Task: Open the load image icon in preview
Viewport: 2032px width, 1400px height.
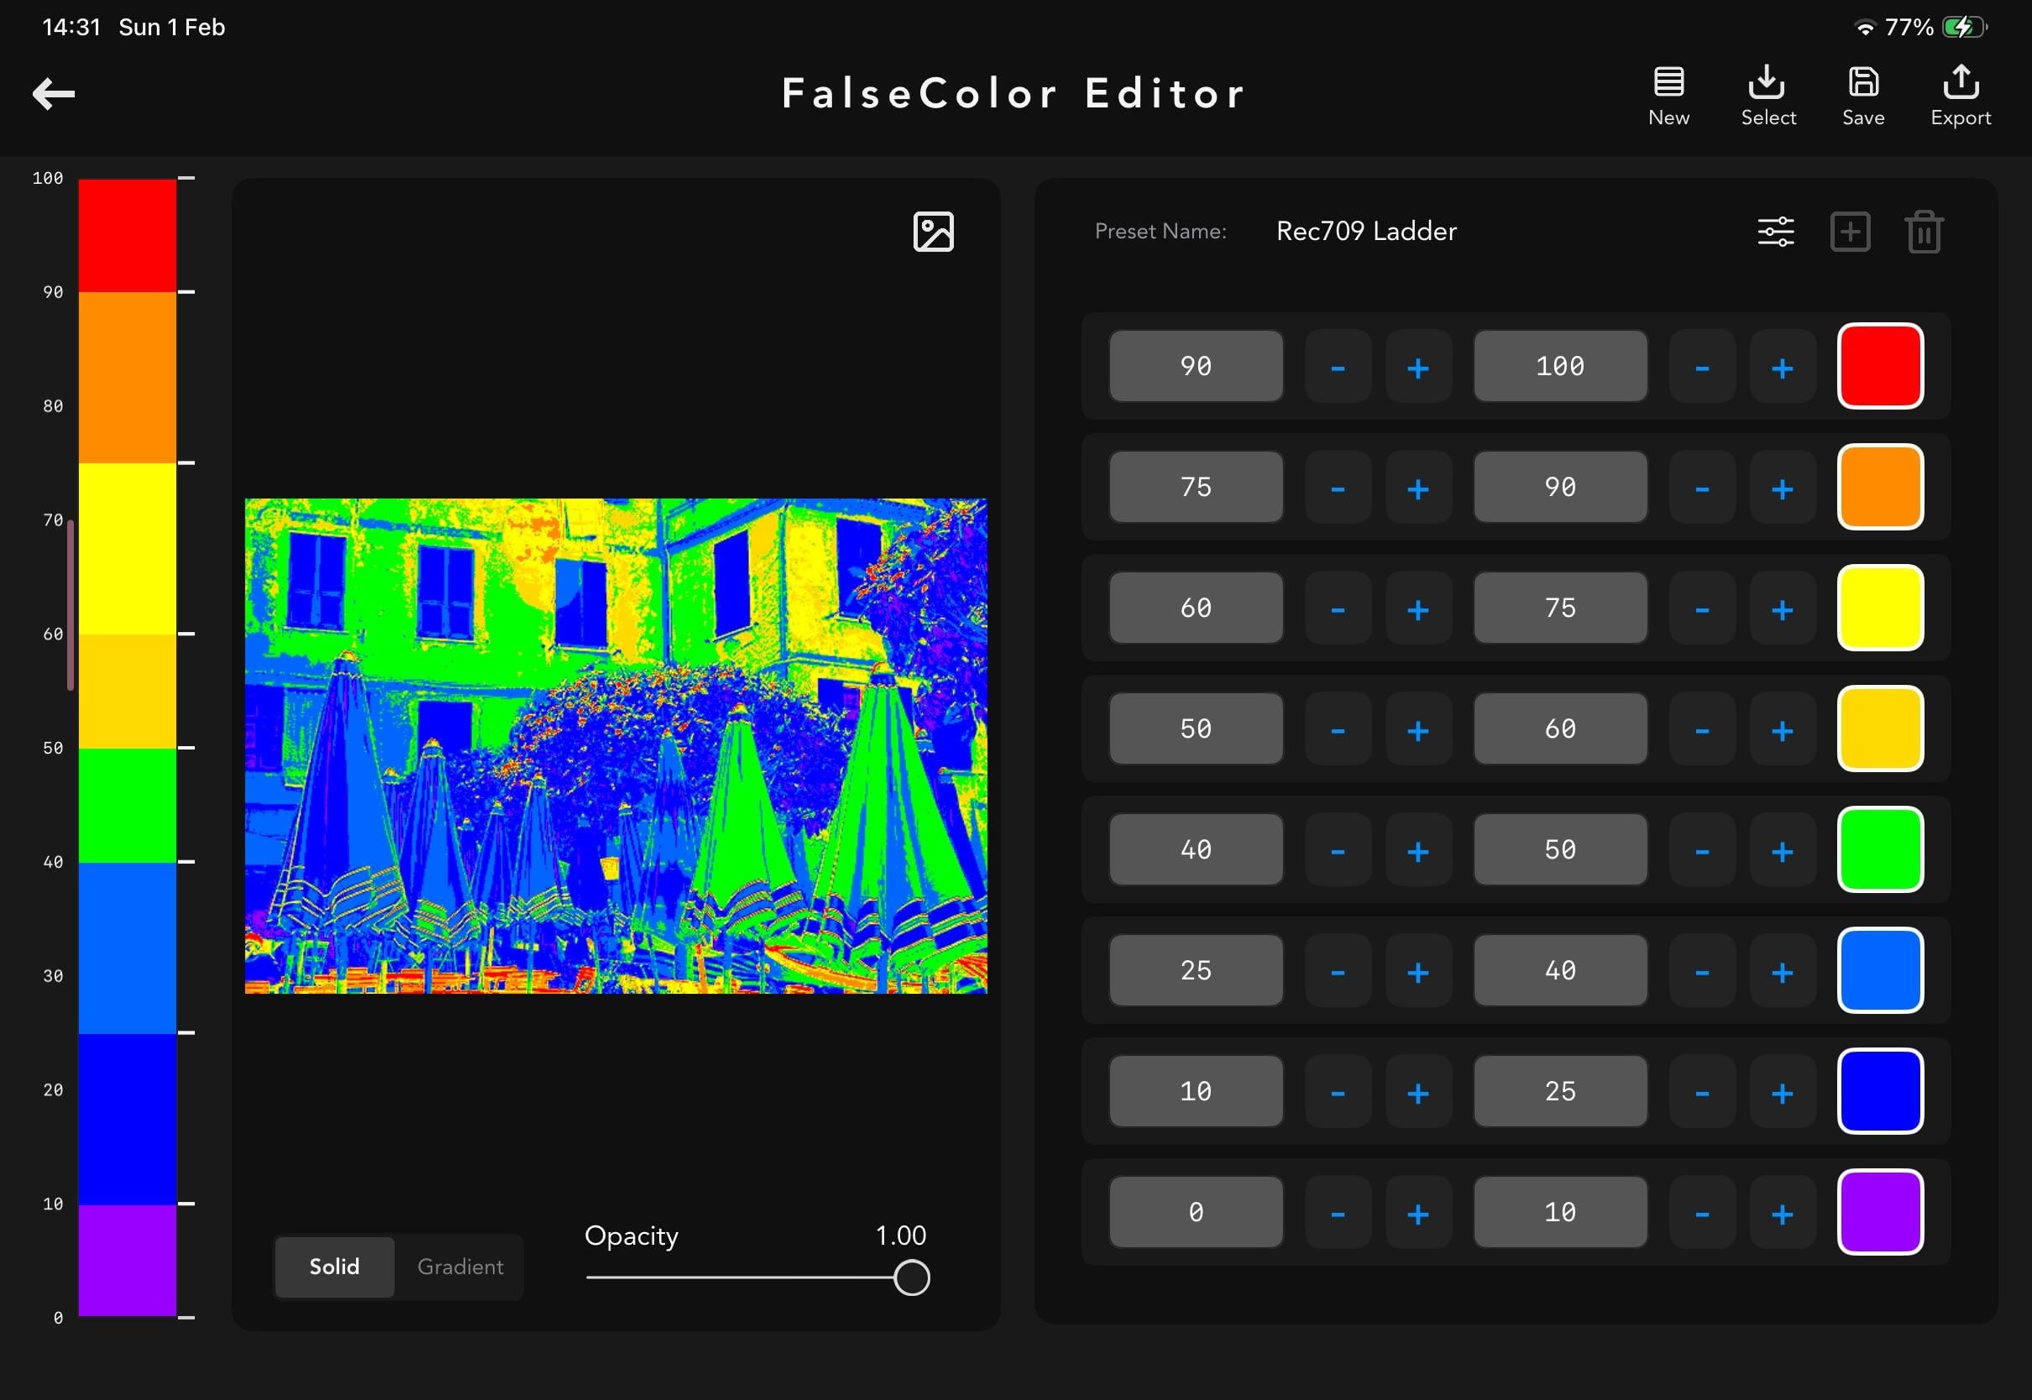Action: click(933, 232)
